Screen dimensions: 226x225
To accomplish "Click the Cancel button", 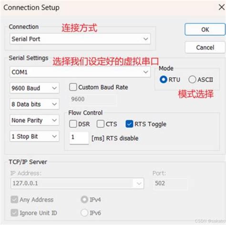I will (x=205, y=47).
